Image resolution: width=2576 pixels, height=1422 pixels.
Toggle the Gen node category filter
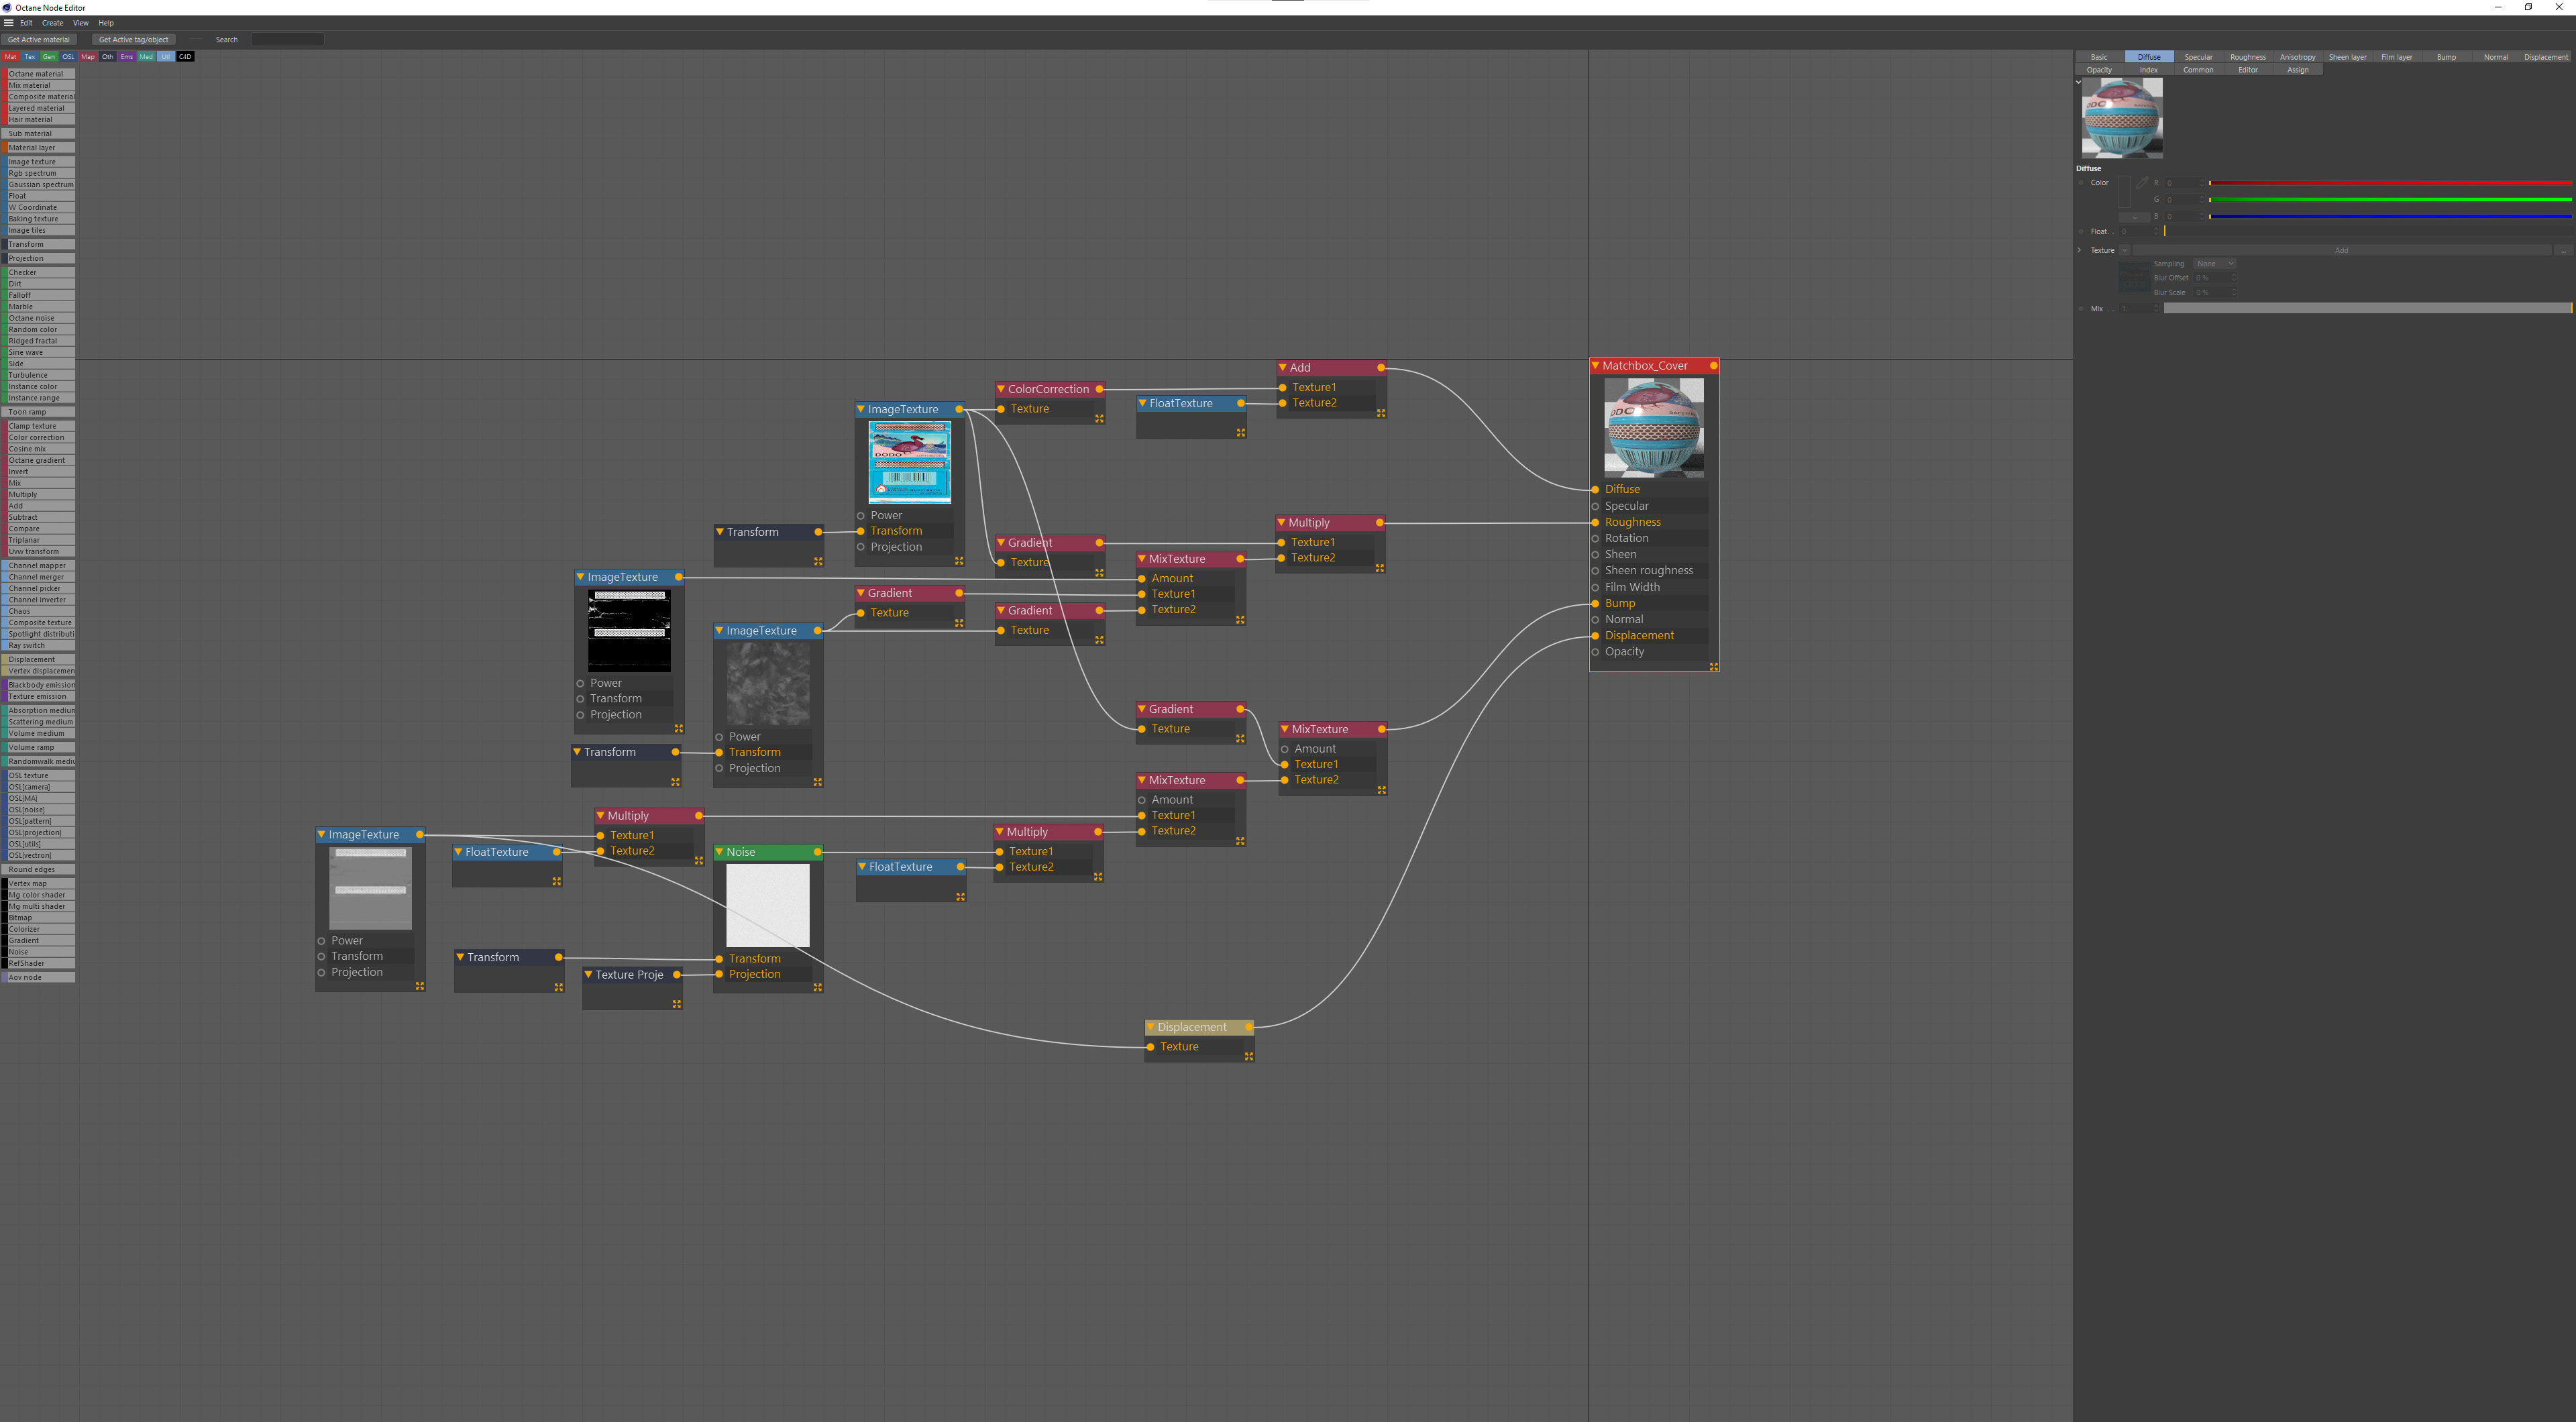[x=49, y=57]
